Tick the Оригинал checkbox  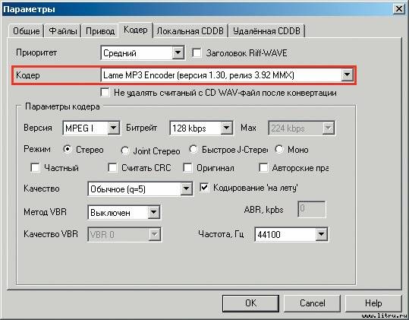click(187, 167)
